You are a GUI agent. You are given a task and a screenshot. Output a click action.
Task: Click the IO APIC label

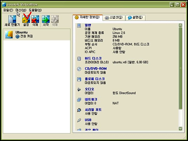90,52
